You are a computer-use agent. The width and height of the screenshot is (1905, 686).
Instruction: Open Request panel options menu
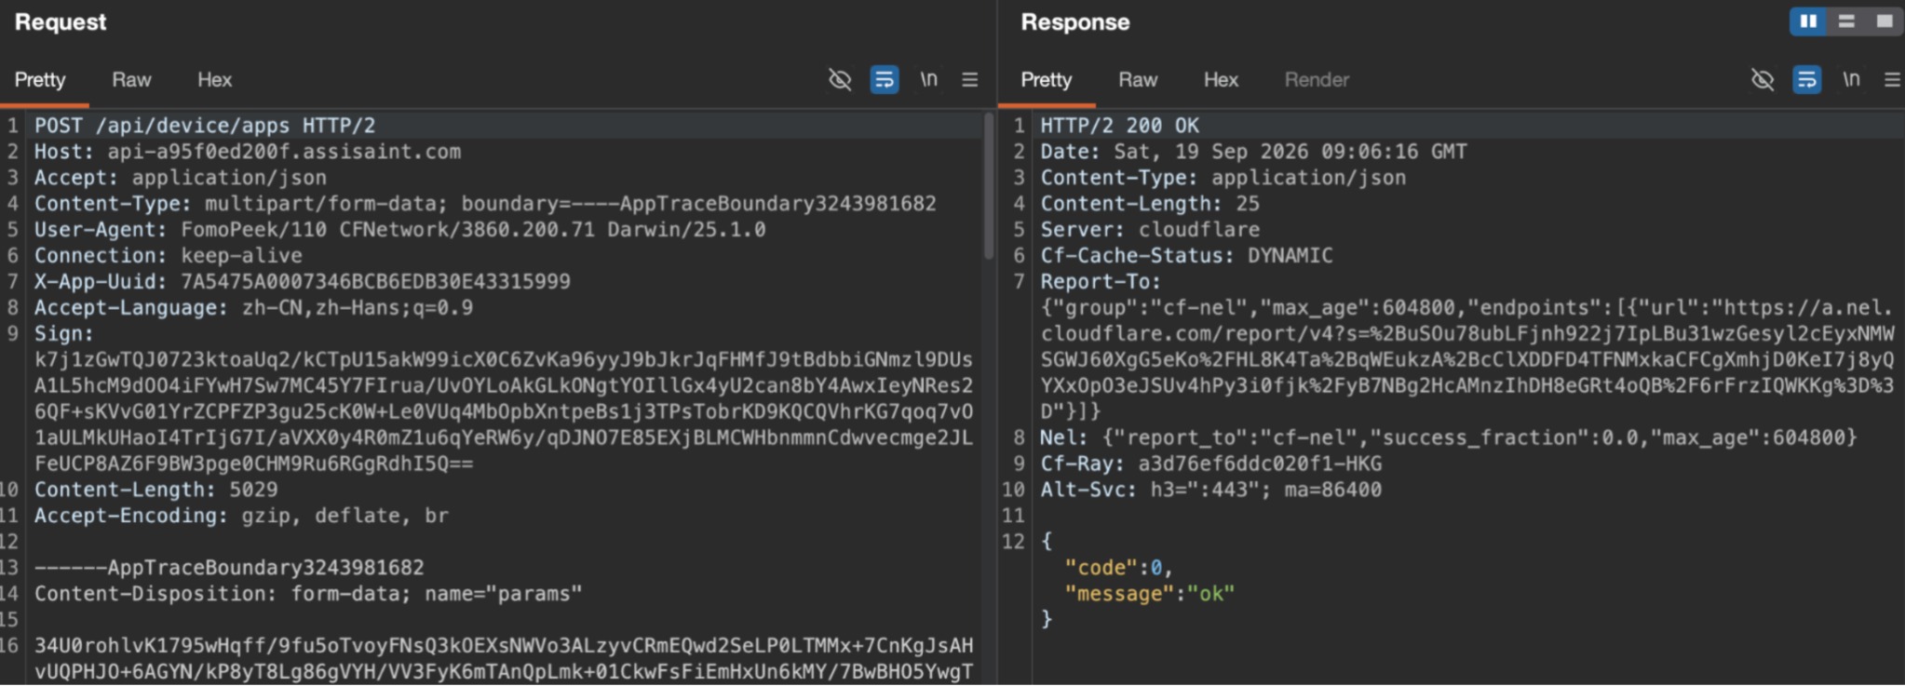click(969, 80)
